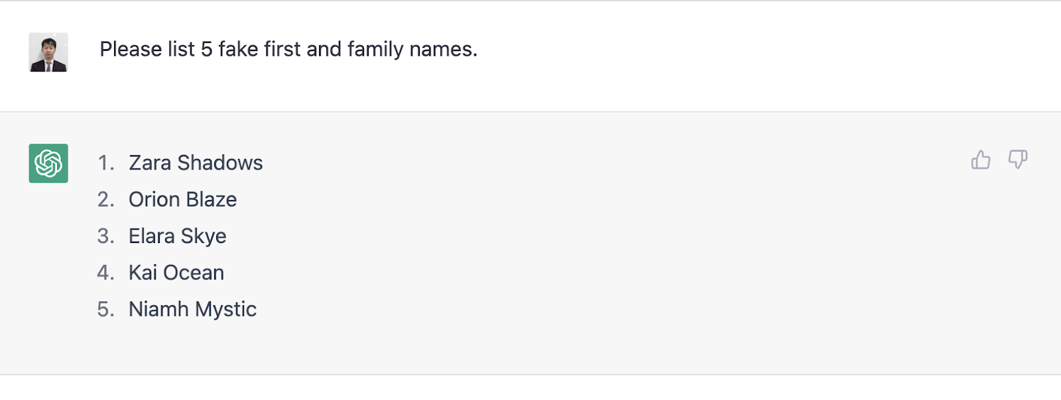Select the name Zara Shadows
1061x400 pixels.
click(196, 163)
